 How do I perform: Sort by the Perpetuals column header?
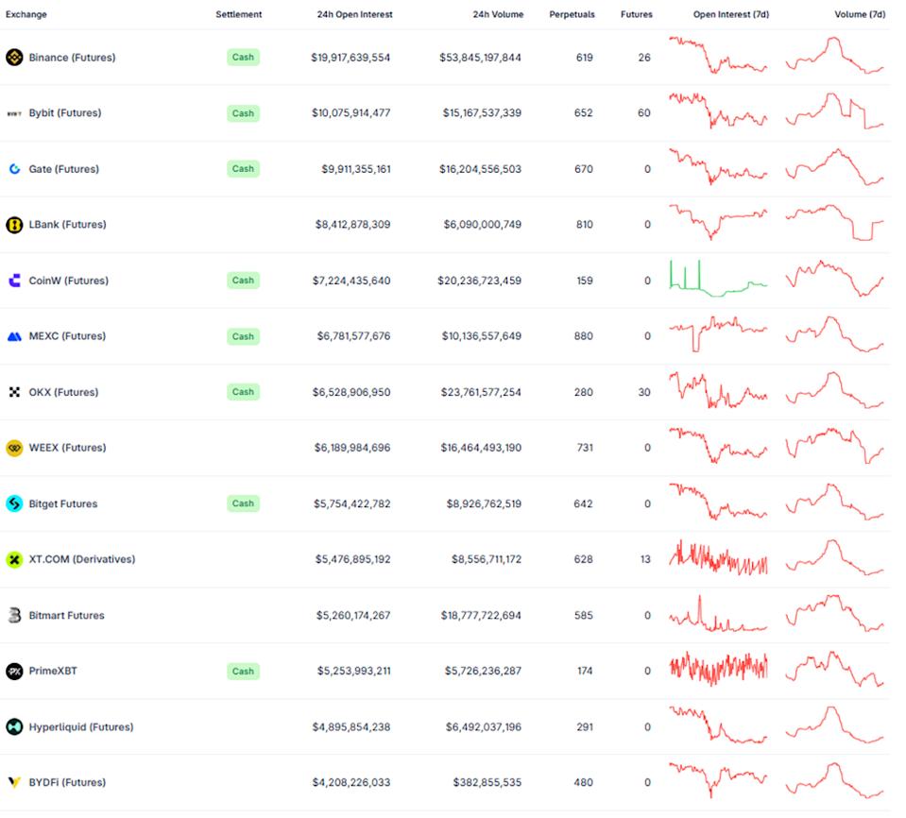[x=572, y=14]
